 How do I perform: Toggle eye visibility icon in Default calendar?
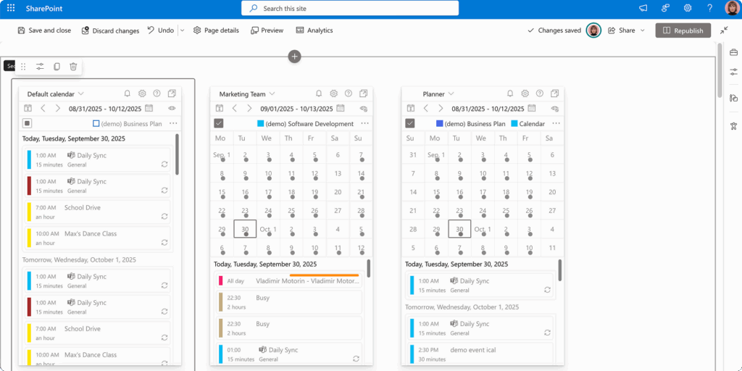(172, 108)
